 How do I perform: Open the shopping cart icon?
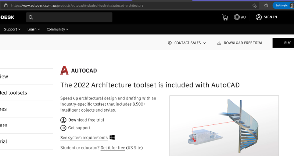225,17
